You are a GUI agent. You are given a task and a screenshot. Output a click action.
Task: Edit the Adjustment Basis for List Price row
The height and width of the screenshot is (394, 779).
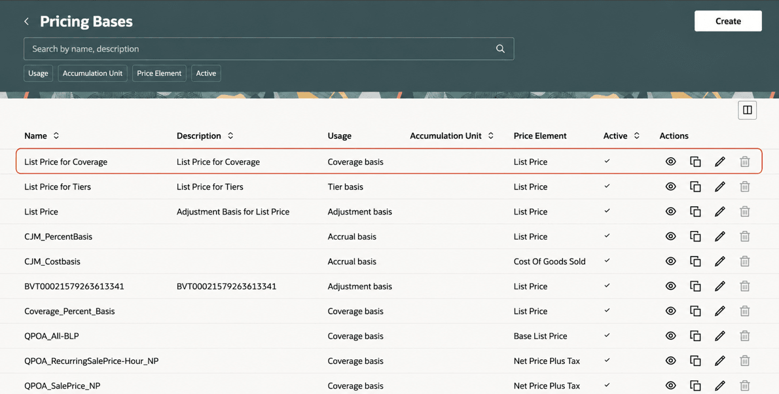(x=720, y=211)
